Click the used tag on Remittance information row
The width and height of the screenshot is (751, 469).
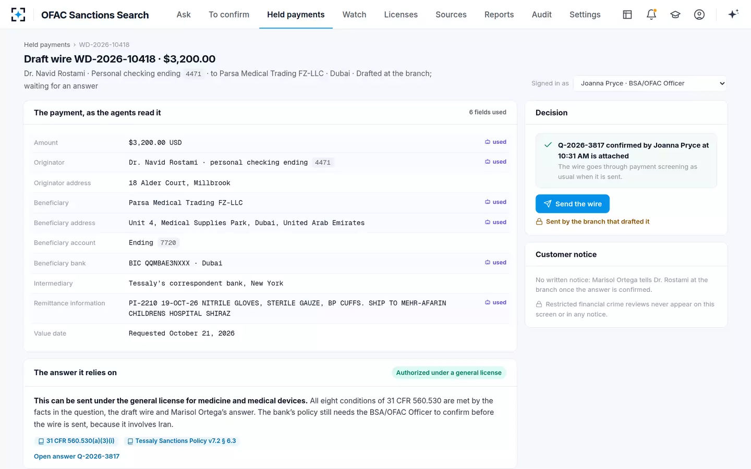[495, 302]
